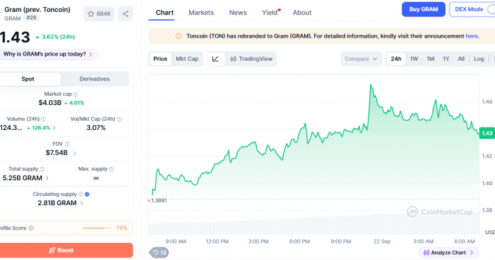Open the News tab

click(238, 13)
